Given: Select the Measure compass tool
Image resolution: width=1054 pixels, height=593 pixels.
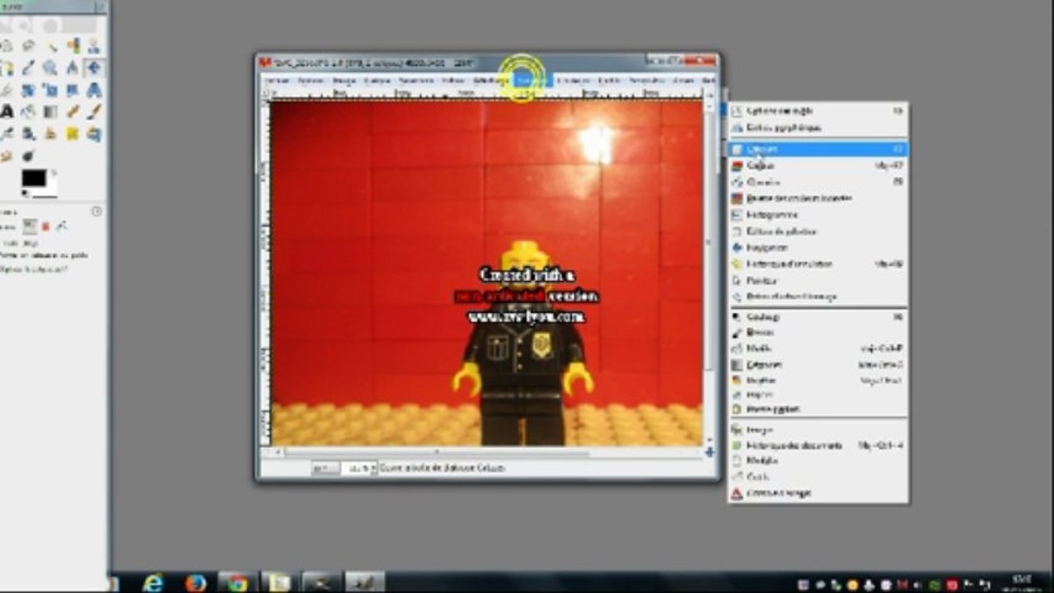Looking at the screenshot, I should coord(73,68).
